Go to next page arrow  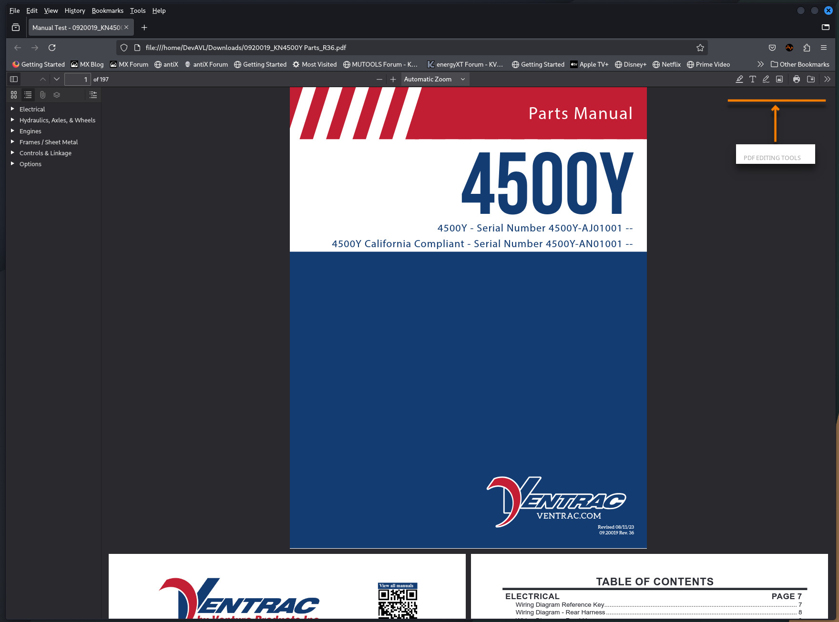(x=57, y=79)
